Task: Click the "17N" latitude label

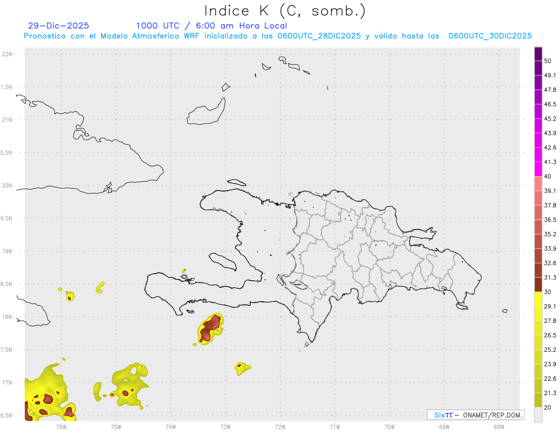Action: [8, 383]
